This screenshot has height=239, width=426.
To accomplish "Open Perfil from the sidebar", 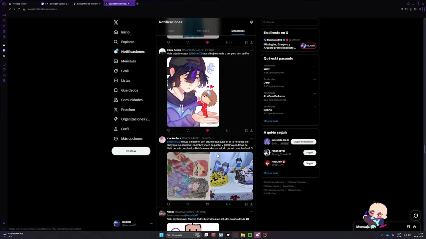I will tap(121, 129).
